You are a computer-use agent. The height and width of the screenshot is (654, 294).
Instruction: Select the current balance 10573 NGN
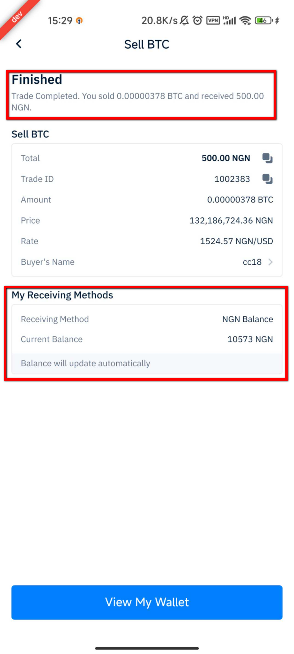tap(250, 339)
